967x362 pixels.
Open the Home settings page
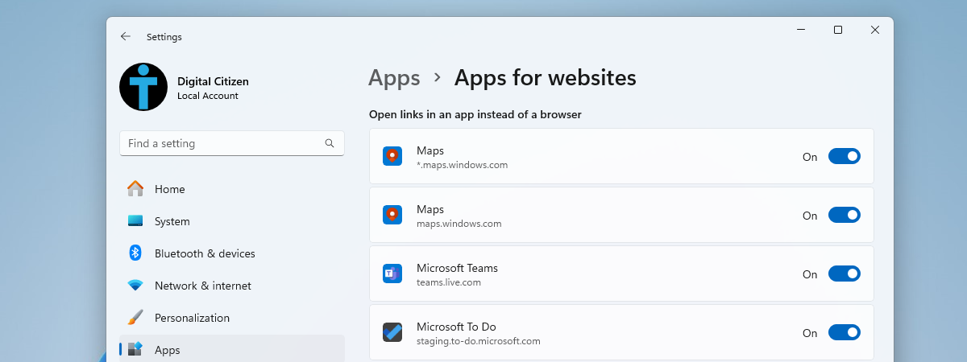pos(232,189)
